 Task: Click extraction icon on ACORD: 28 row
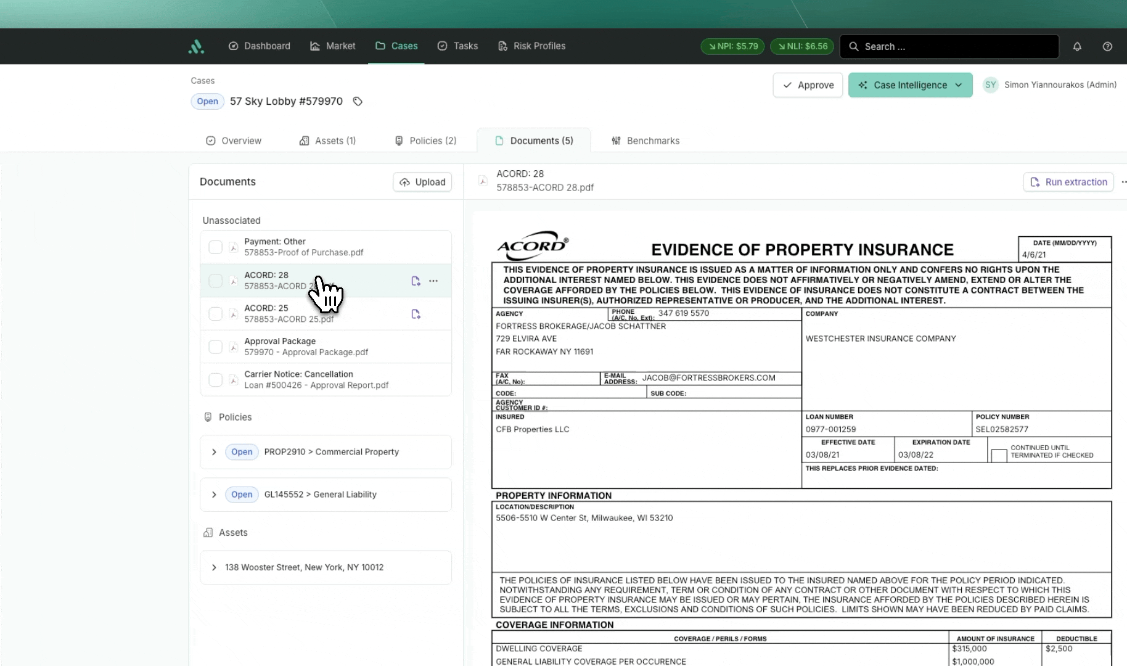tap(416, 281)
